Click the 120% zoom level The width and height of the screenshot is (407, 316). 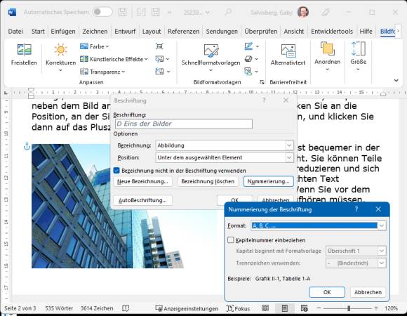pyautogui.click(x=391, y=308)
